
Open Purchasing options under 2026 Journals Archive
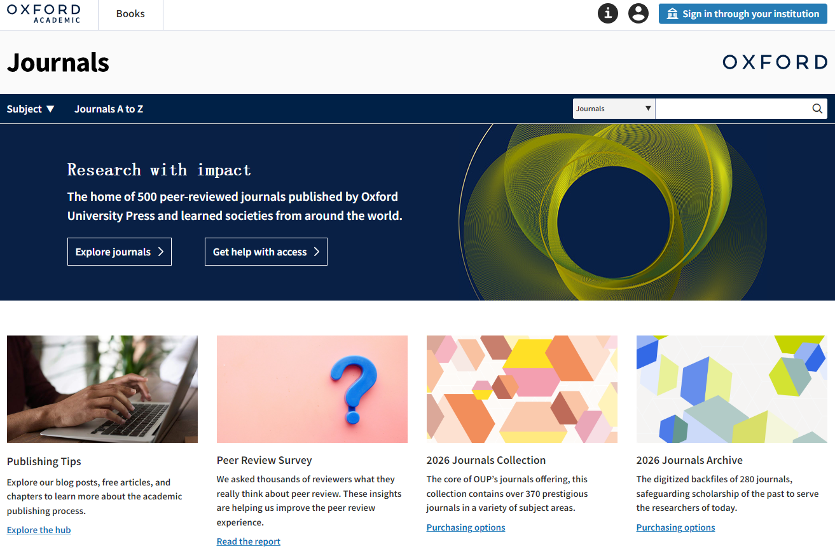tap(675, 527)
